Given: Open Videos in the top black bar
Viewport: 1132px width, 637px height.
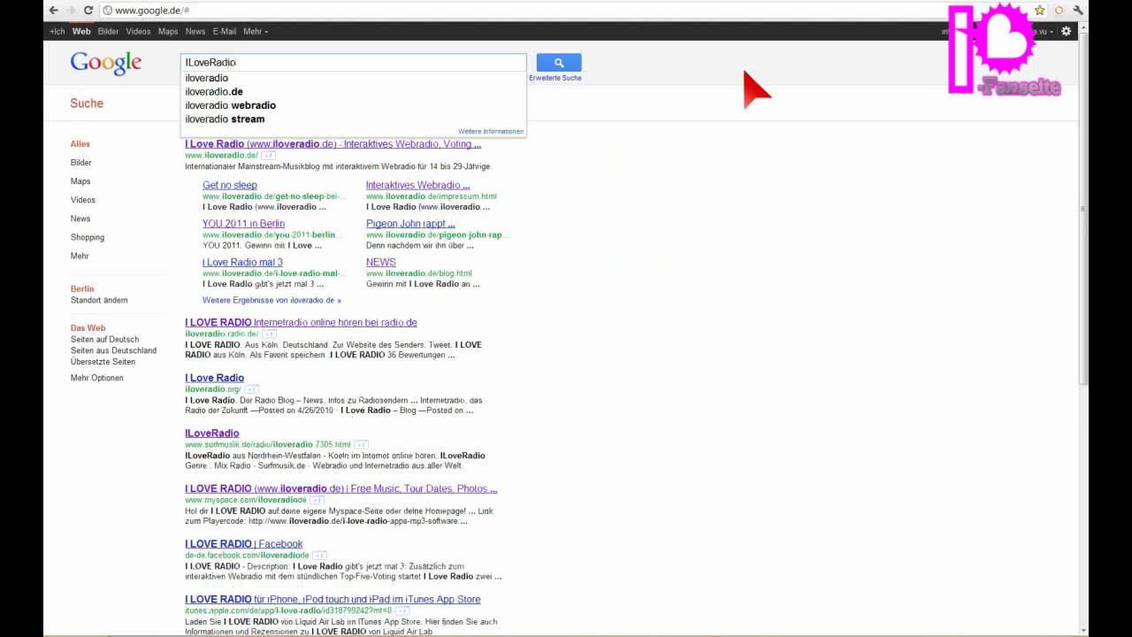Looking at the screenshot, I should coord(138,31).
